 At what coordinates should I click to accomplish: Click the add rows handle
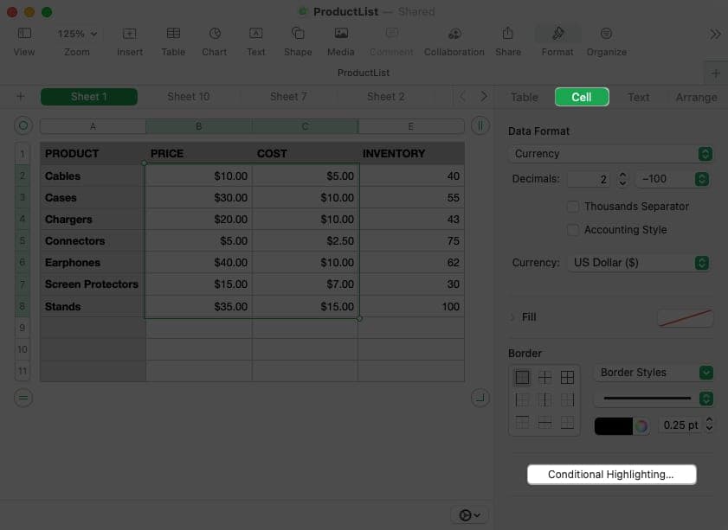pos(23,398)
